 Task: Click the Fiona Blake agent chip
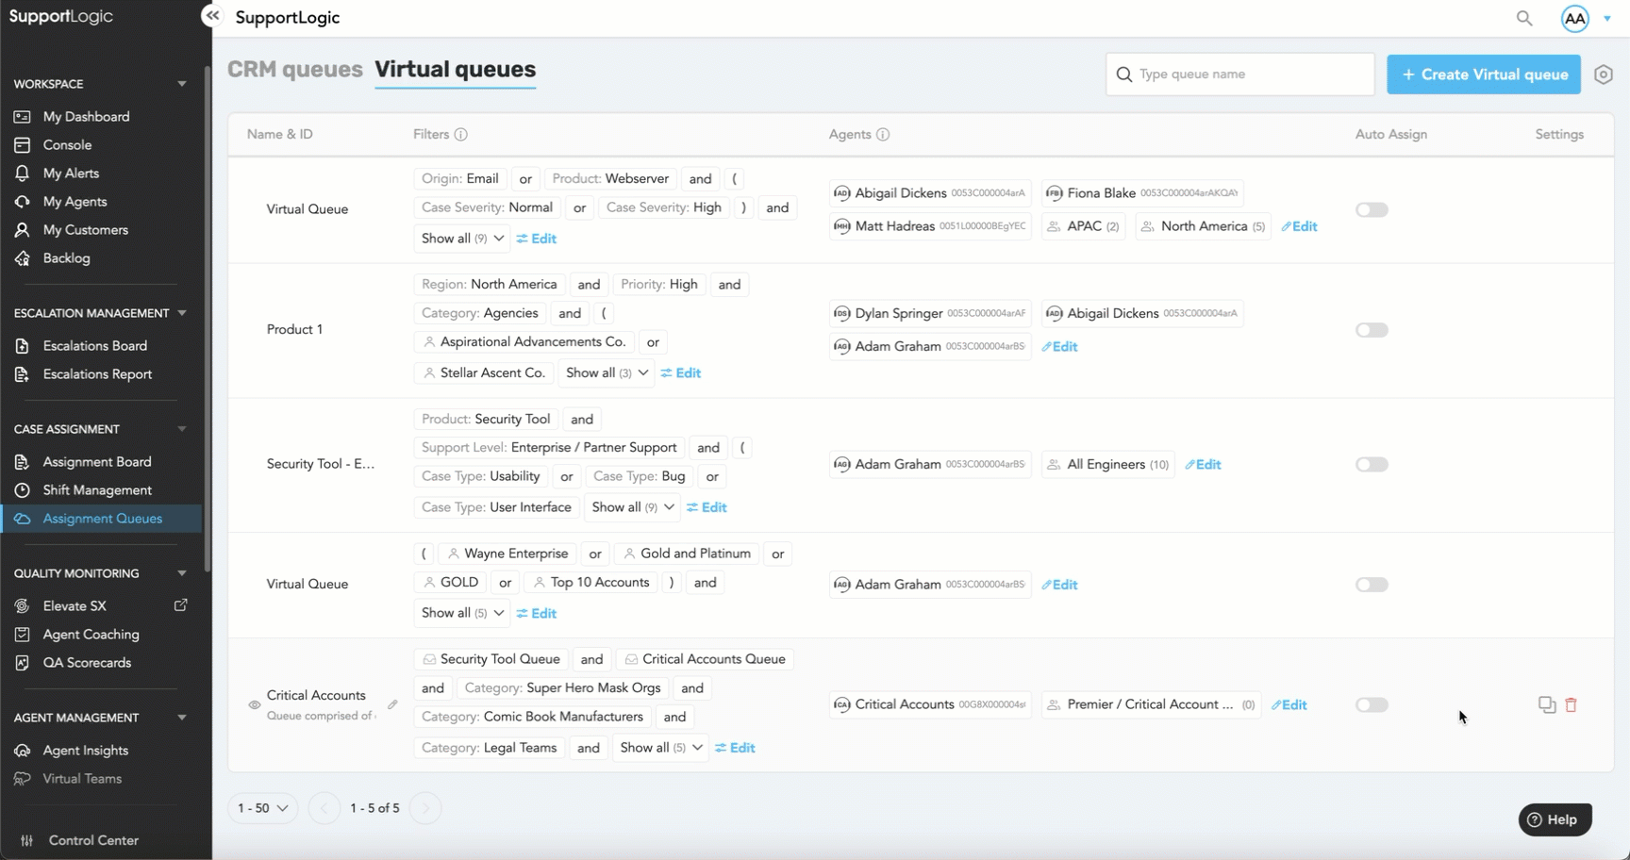1142,193
